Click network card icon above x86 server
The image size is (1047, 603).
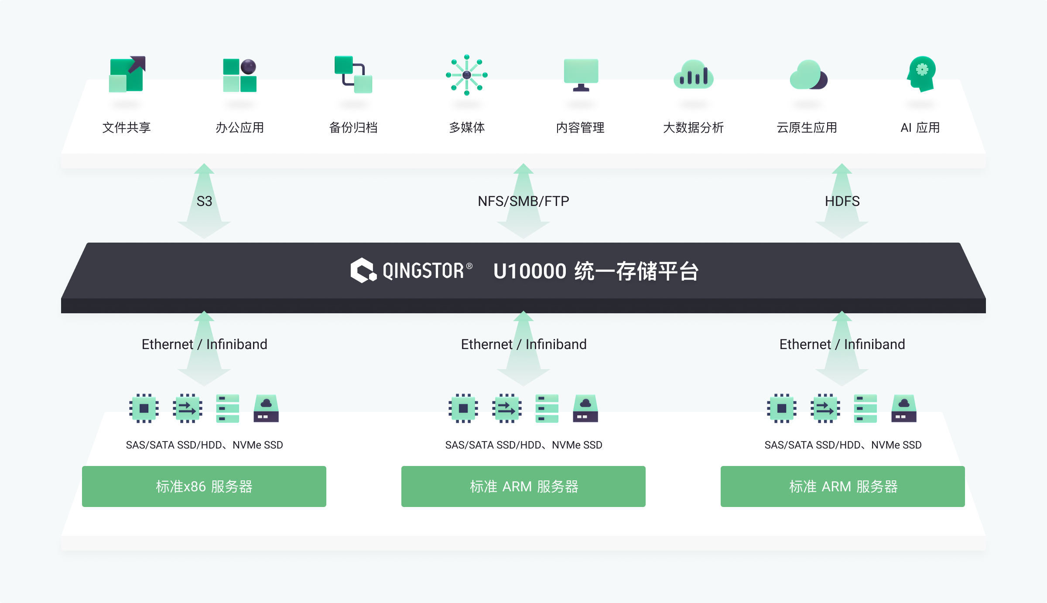188,408
